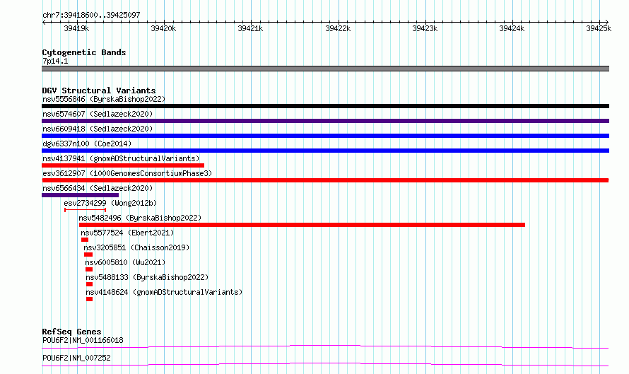Click the 39422k ruler position
The width and height of the screenshot is (629, 374).
(338, 28)
